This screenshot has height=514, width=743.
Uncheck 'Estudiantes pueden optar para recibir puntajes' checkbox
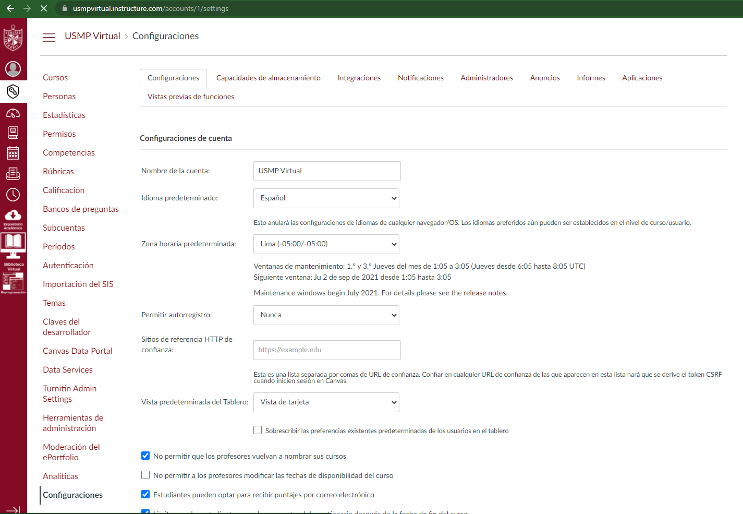click(145, 494)
